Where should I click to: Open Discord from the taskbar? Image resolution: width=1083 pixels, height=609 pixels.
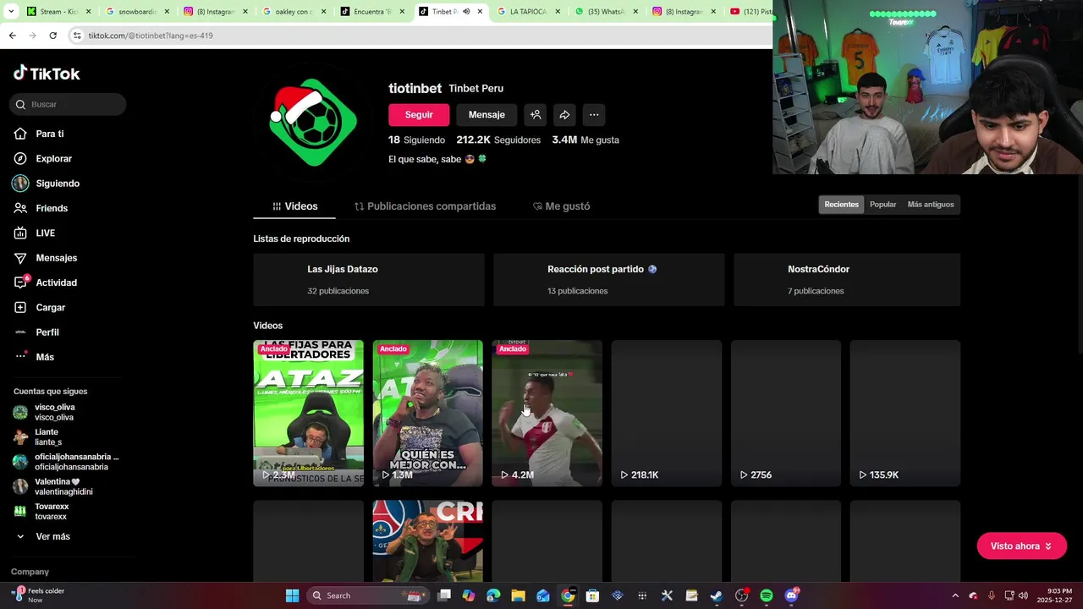tap(791, 595)
